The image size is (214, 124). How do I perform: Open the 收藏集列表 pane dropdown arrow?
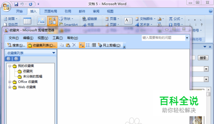point(53,53)
